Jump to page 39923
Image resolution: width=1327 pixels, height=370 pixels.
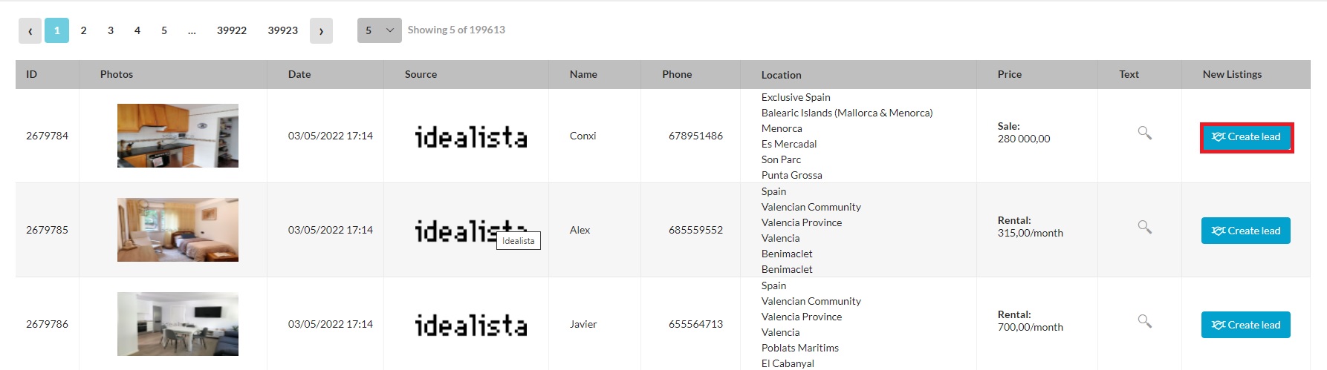pos(282,30)
